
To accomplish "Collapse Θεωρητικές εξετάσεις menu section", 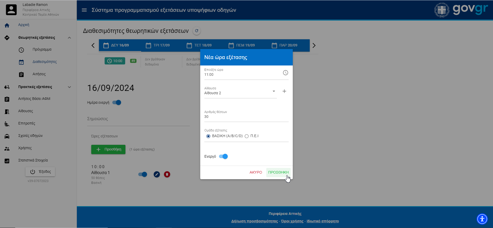I will click(x=69, y=38).
